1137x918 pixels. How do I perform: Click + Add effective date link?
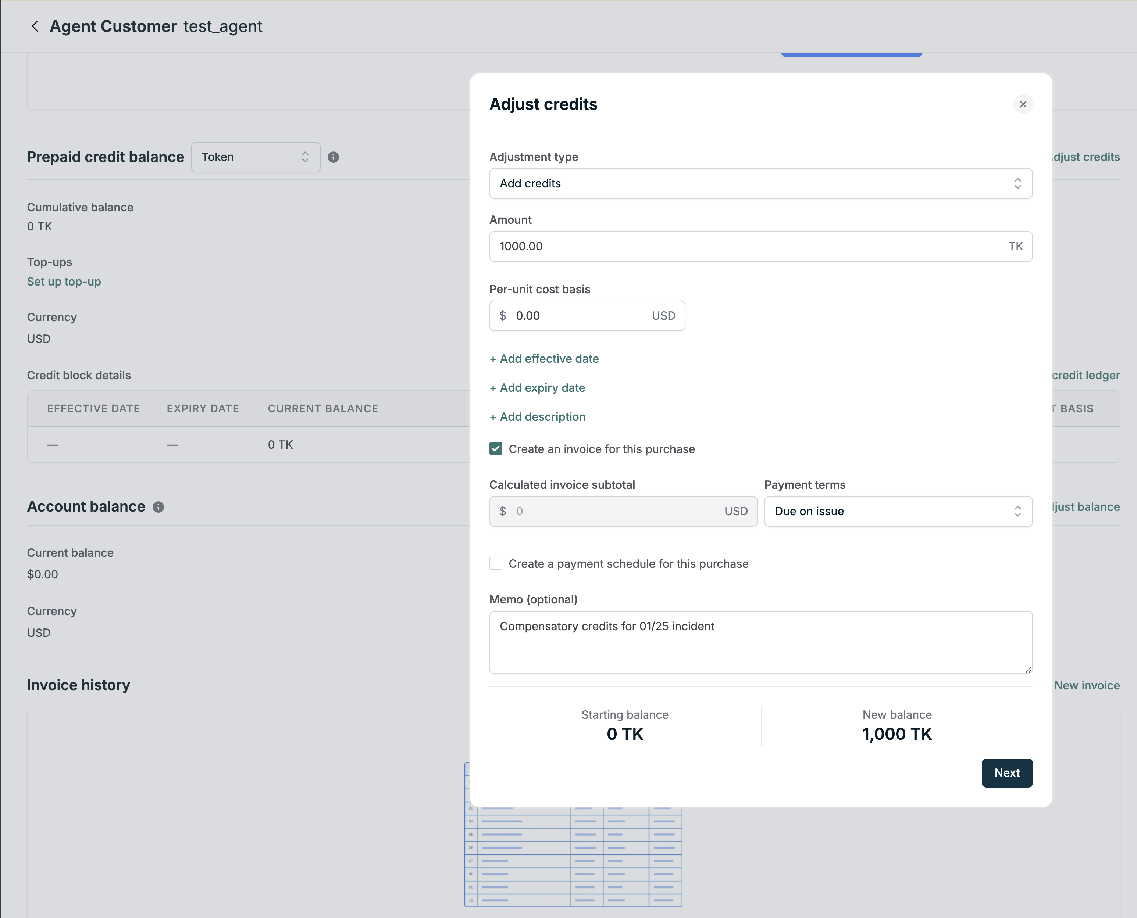544,359
